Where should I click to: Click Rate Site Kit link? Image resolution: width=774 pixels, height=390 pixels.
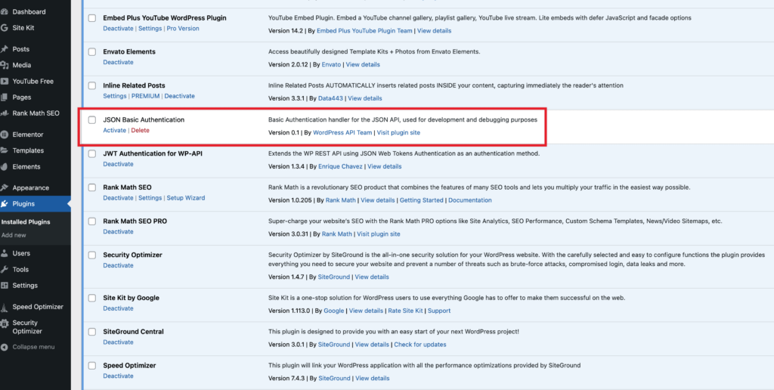click(x=405, y=311)
